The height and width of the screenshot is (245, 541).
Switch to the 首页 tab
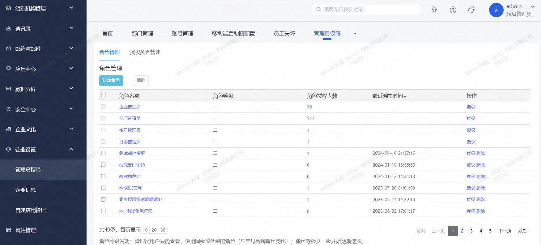(x=107, y=33)
